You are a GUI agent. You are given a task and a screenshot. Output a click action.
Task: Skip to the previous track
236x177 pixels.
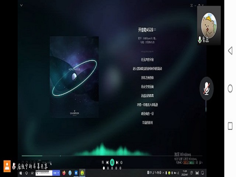tap(107, 162)
